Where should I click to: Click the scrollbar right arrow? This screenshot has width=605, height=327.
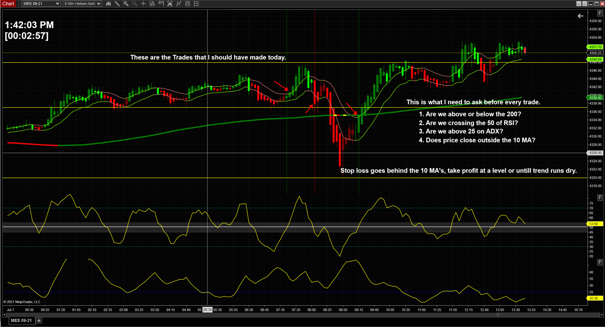[x=602, y=315]
